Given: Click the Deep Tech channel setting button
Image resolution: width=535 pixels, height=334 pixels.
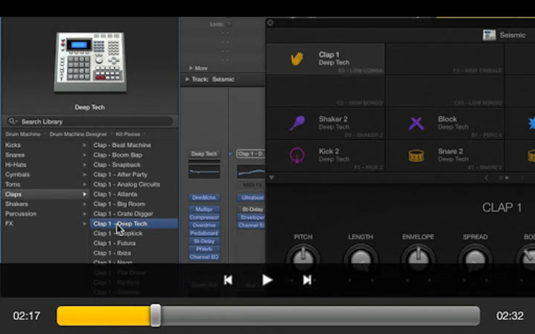Looking at the screenshot, I should [x=204, y=154].
